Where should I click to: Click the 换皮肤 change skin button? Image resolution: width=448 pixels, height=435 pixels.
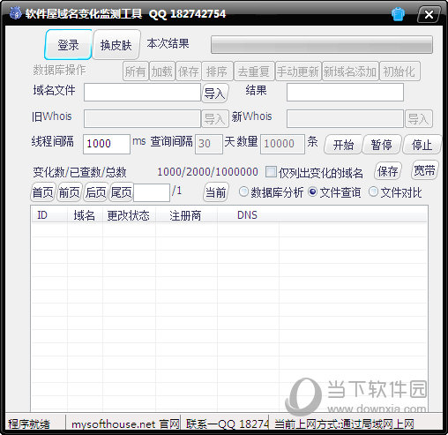click(116, 45)
